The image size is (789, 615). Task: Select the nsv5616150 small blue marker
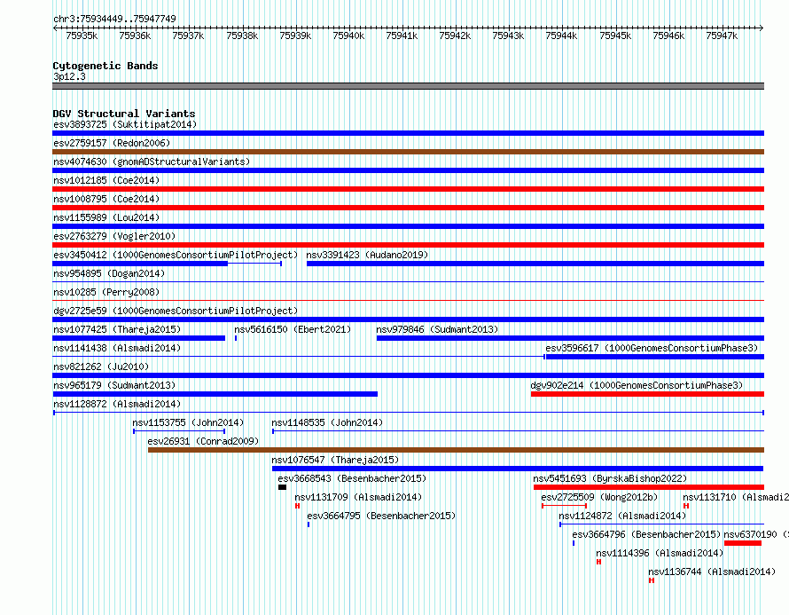[236, 338]
